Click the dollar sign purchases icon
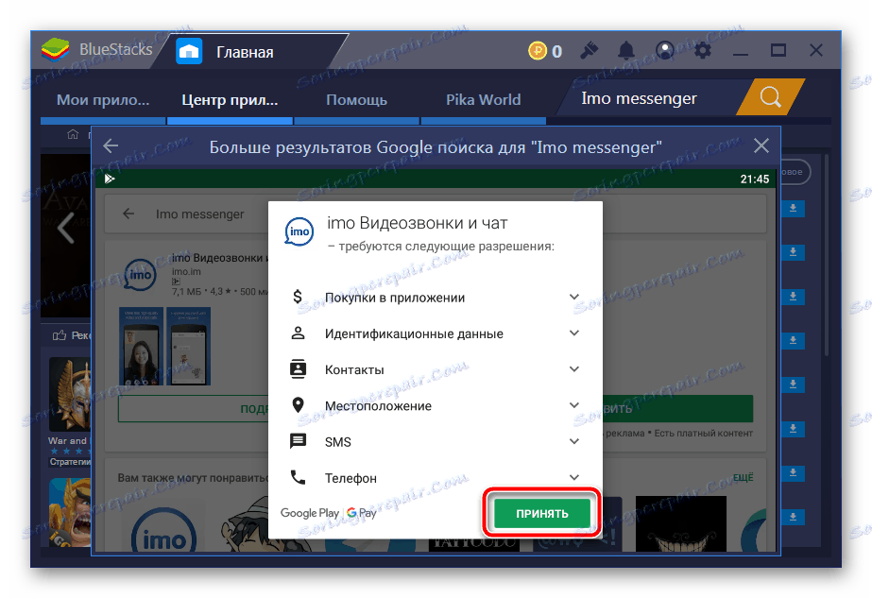 [x=299, y=297]
